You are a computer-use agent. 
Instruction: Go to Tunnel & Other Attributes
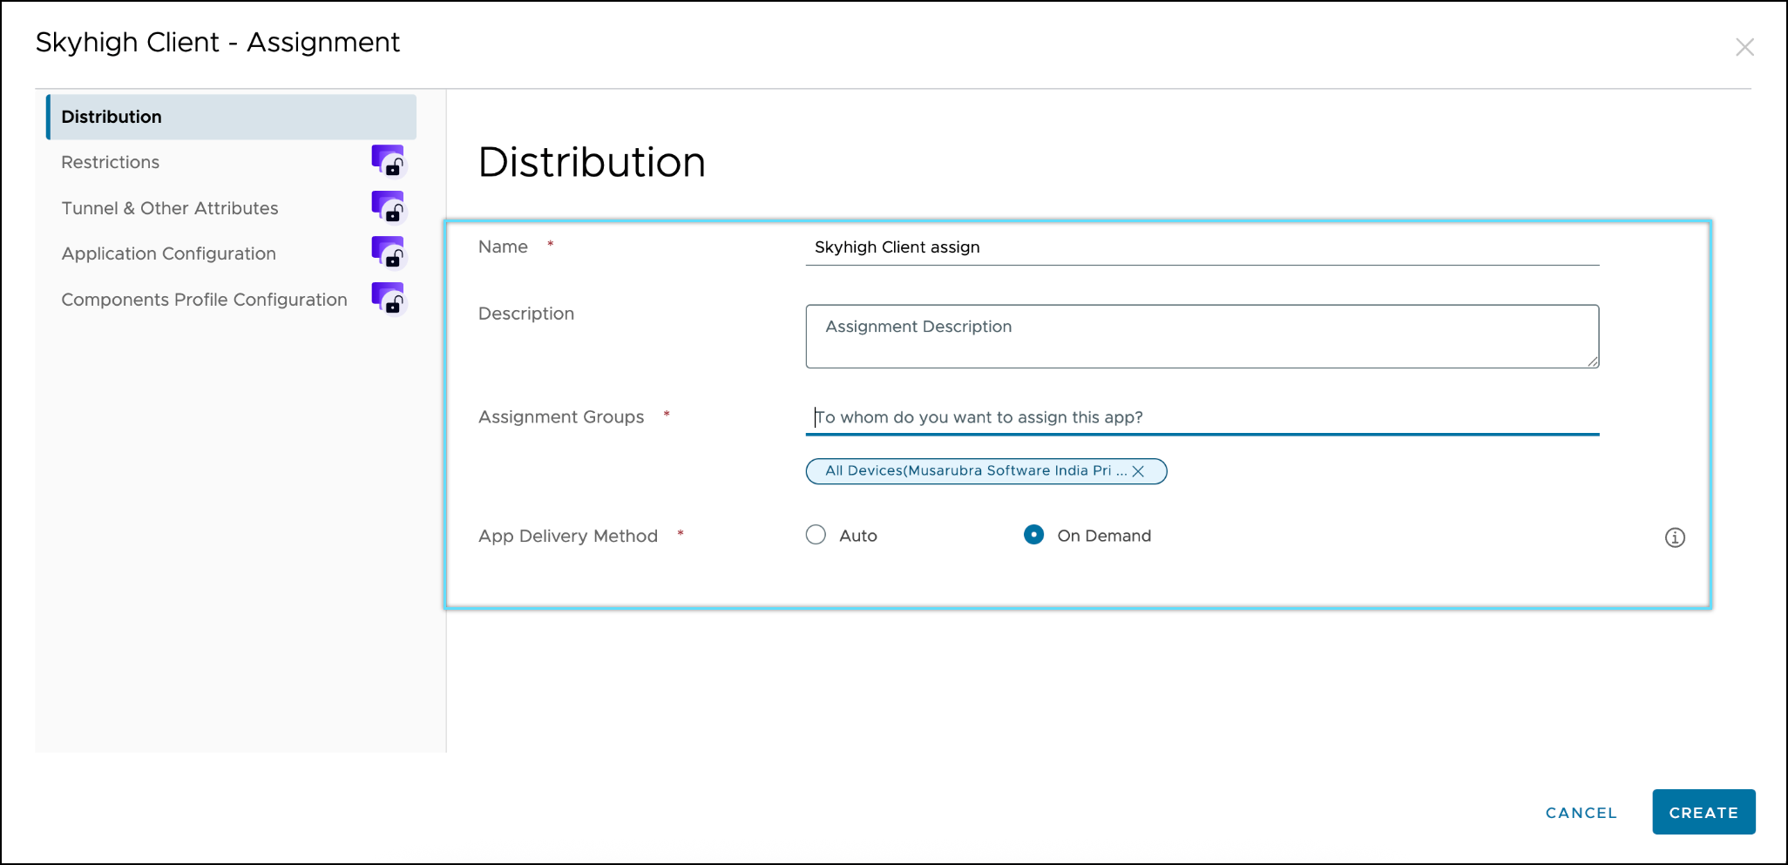[x=170, y=208]
